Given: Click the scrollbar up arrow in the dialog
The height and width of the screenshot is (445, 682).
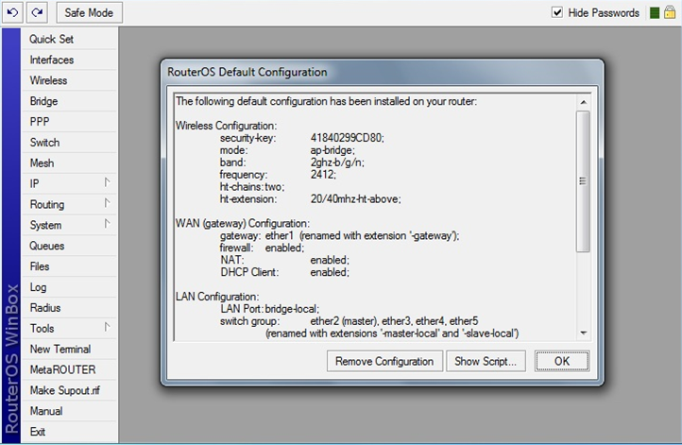Looking at the screenshot, I should 583,102.
